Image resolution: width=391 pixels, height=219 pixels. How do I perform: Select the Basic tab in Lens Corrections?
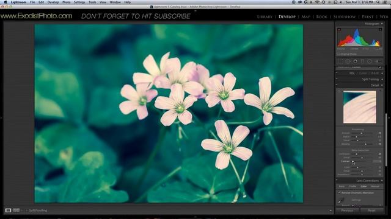tap(342, 186)
